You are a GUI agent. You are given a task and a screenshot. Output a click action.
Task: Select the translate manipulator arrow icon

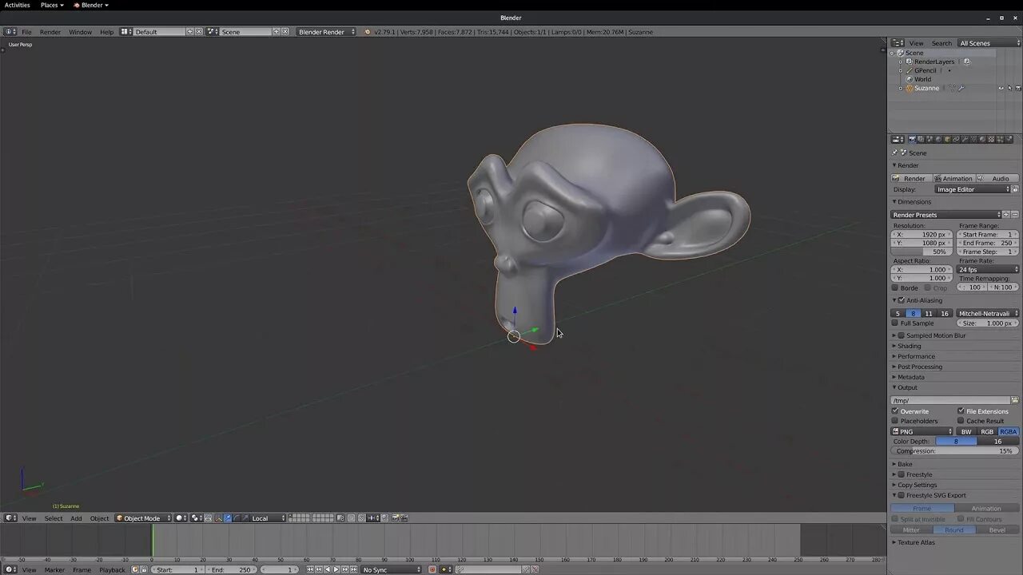(228, 518)
